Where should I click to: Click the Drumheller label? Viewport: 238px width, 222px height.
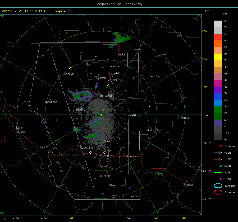(155, 130)
